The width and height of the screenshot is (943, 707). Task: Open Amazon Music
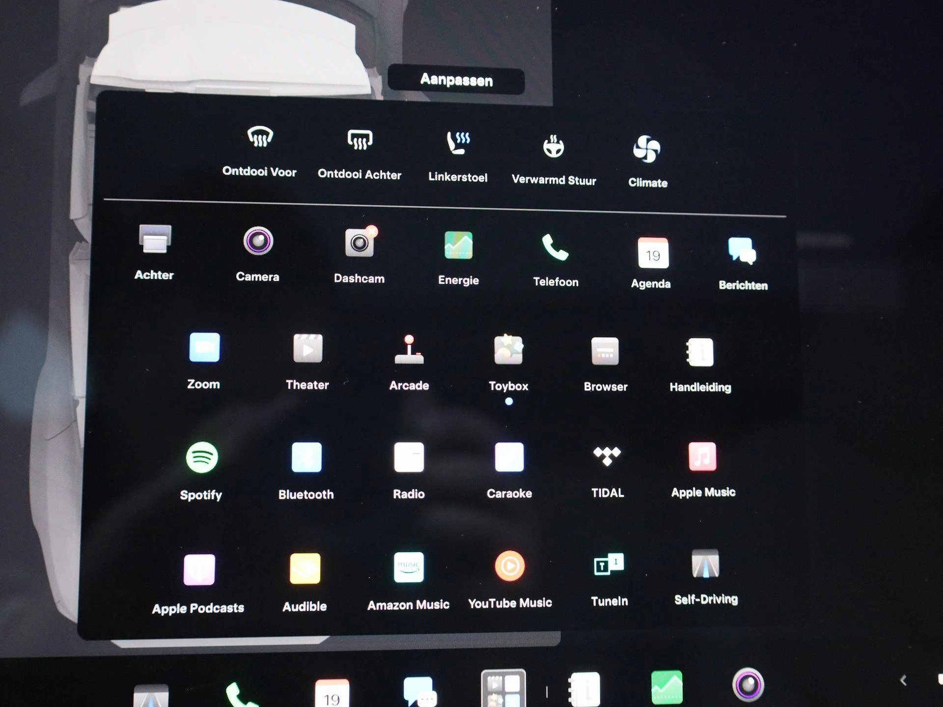click(409, 581)
